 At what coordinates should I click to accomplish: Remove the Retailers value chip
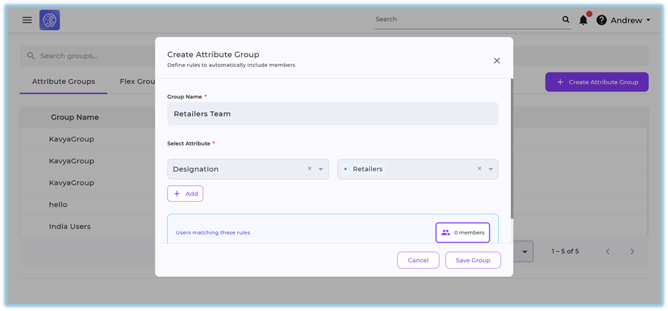(x=346, y=169)
